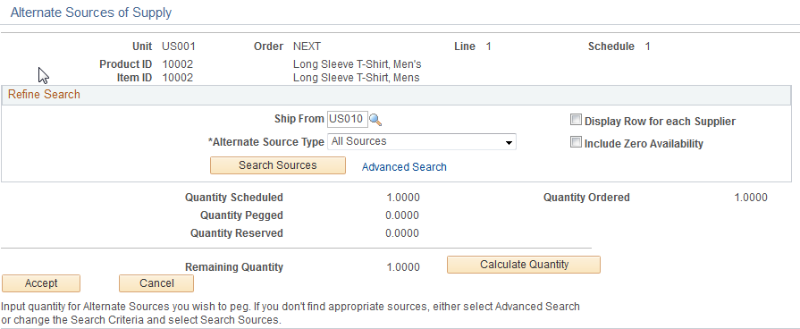
Task: Enable Display Row for each Supplier
Action: 576,121
